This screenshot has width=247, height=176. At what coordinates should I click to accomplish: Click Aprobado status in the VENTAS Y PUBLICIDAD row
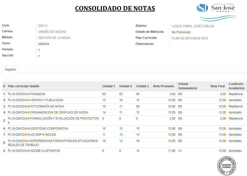click(x=235, y=100)
